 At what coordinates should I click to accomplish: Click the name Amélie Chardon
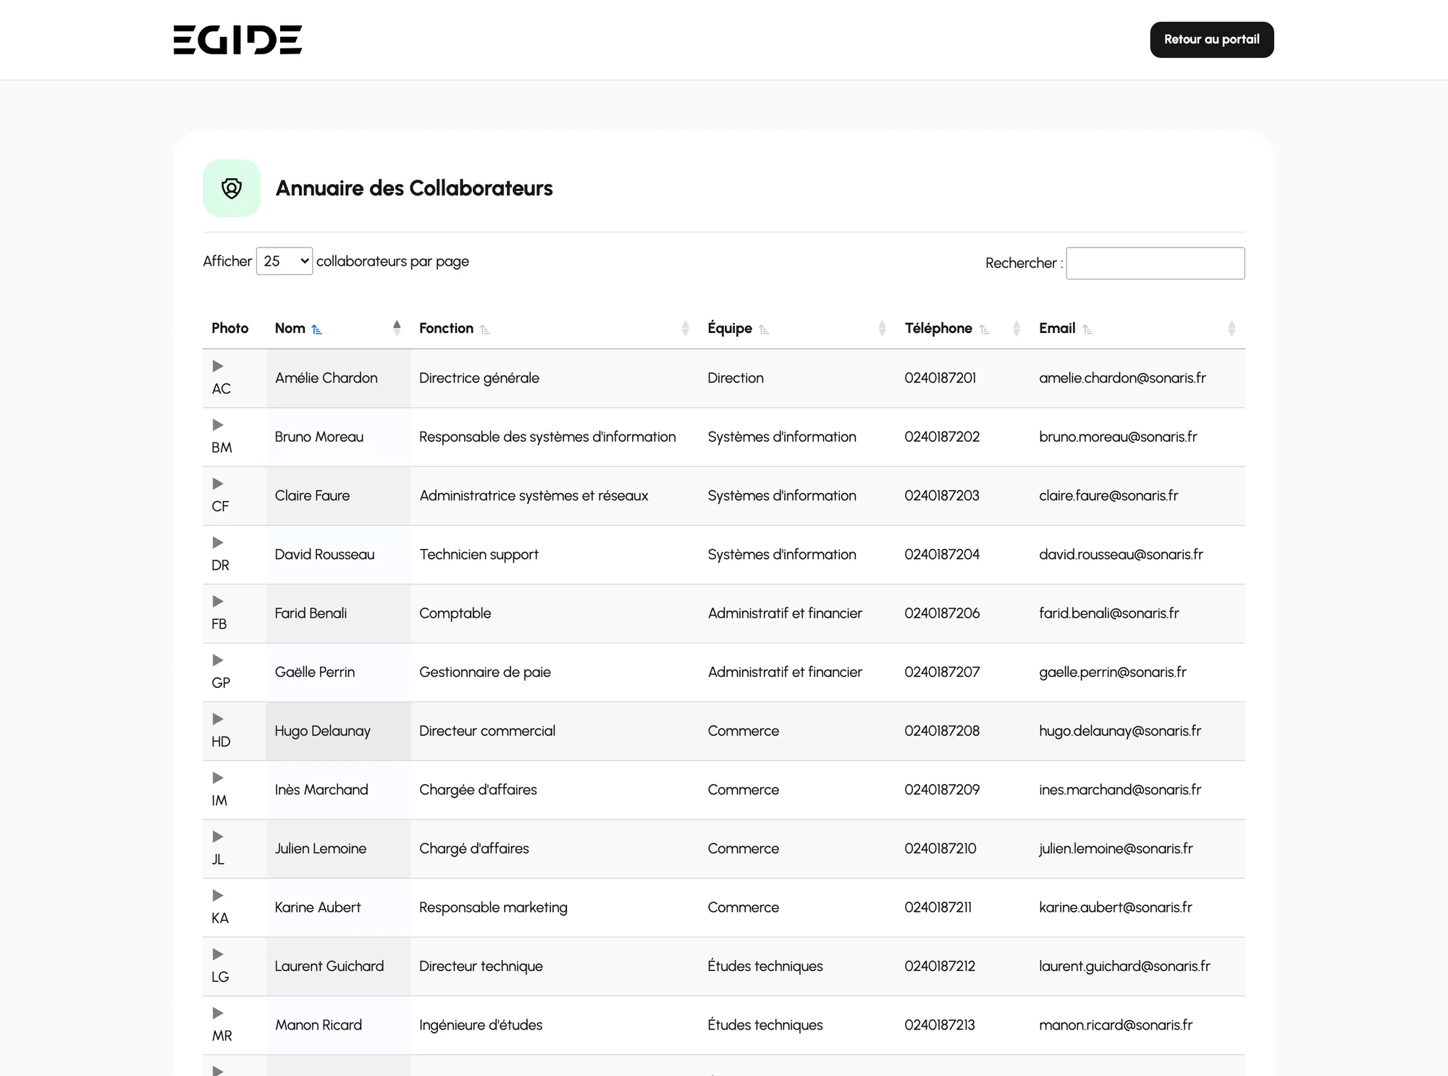pos(327,378)
